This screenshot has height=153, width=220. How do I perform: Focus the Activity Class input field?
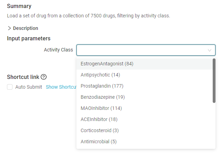(146, 50)
